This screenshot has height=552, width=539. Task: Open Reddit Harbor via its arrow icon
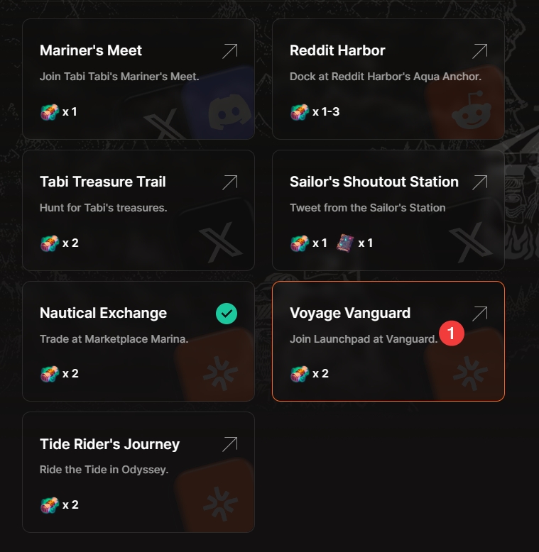479,51
